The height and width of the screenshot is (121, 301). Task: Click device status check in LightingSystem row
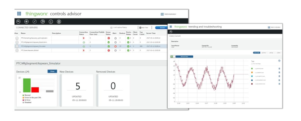click(128, 38)
